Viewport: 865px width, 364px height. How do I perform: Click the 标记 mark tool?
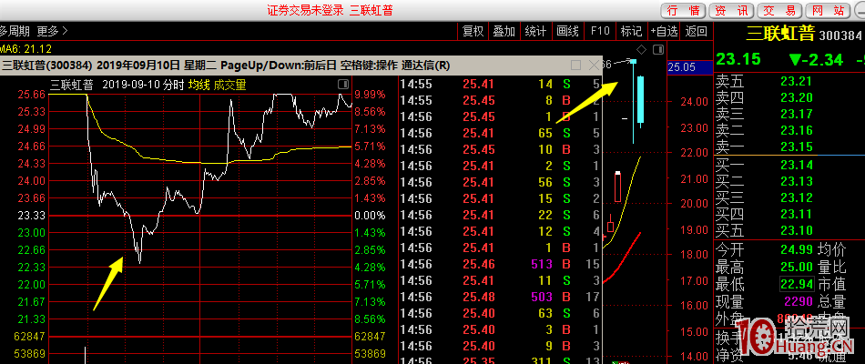coord(631,31)
